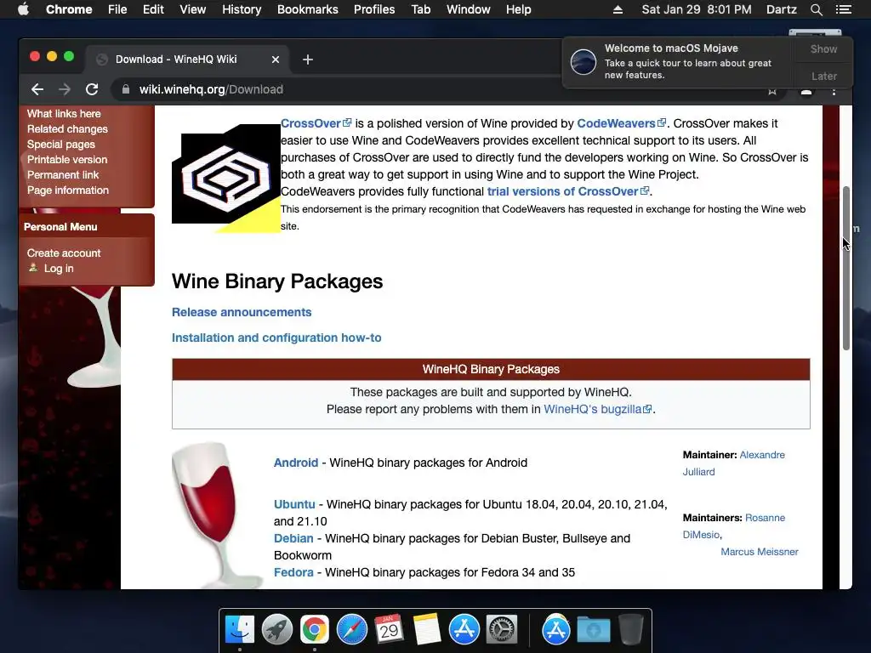Click Page information in sidebar
The image size is (871, 653).
(x=68, y=190)
